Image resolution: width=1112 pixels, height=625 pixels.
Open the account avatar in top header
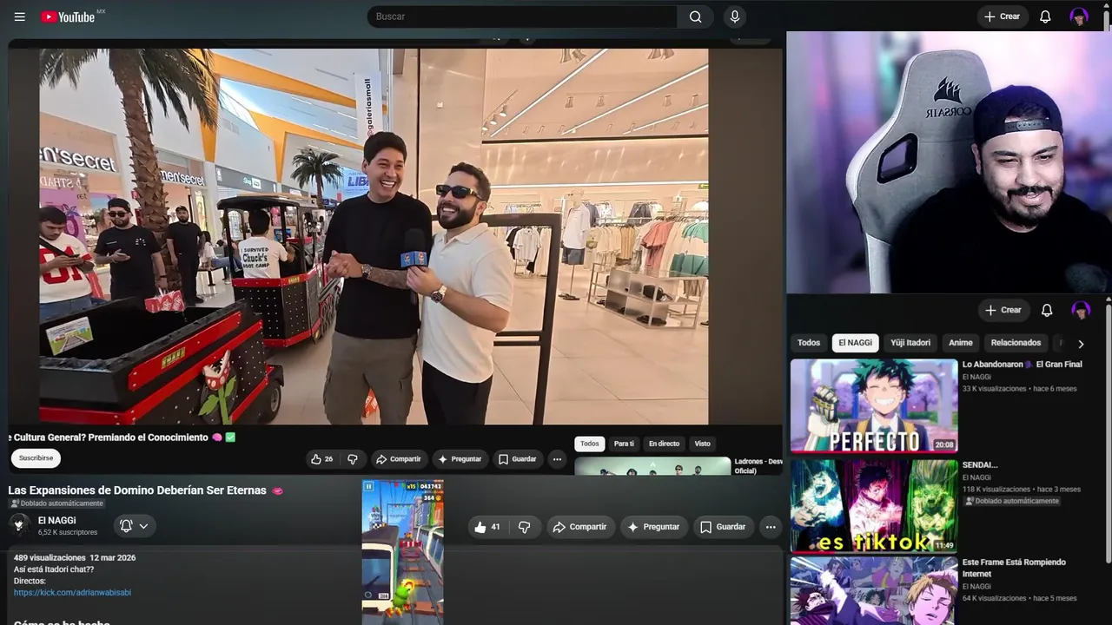(x=1079, y=16)
